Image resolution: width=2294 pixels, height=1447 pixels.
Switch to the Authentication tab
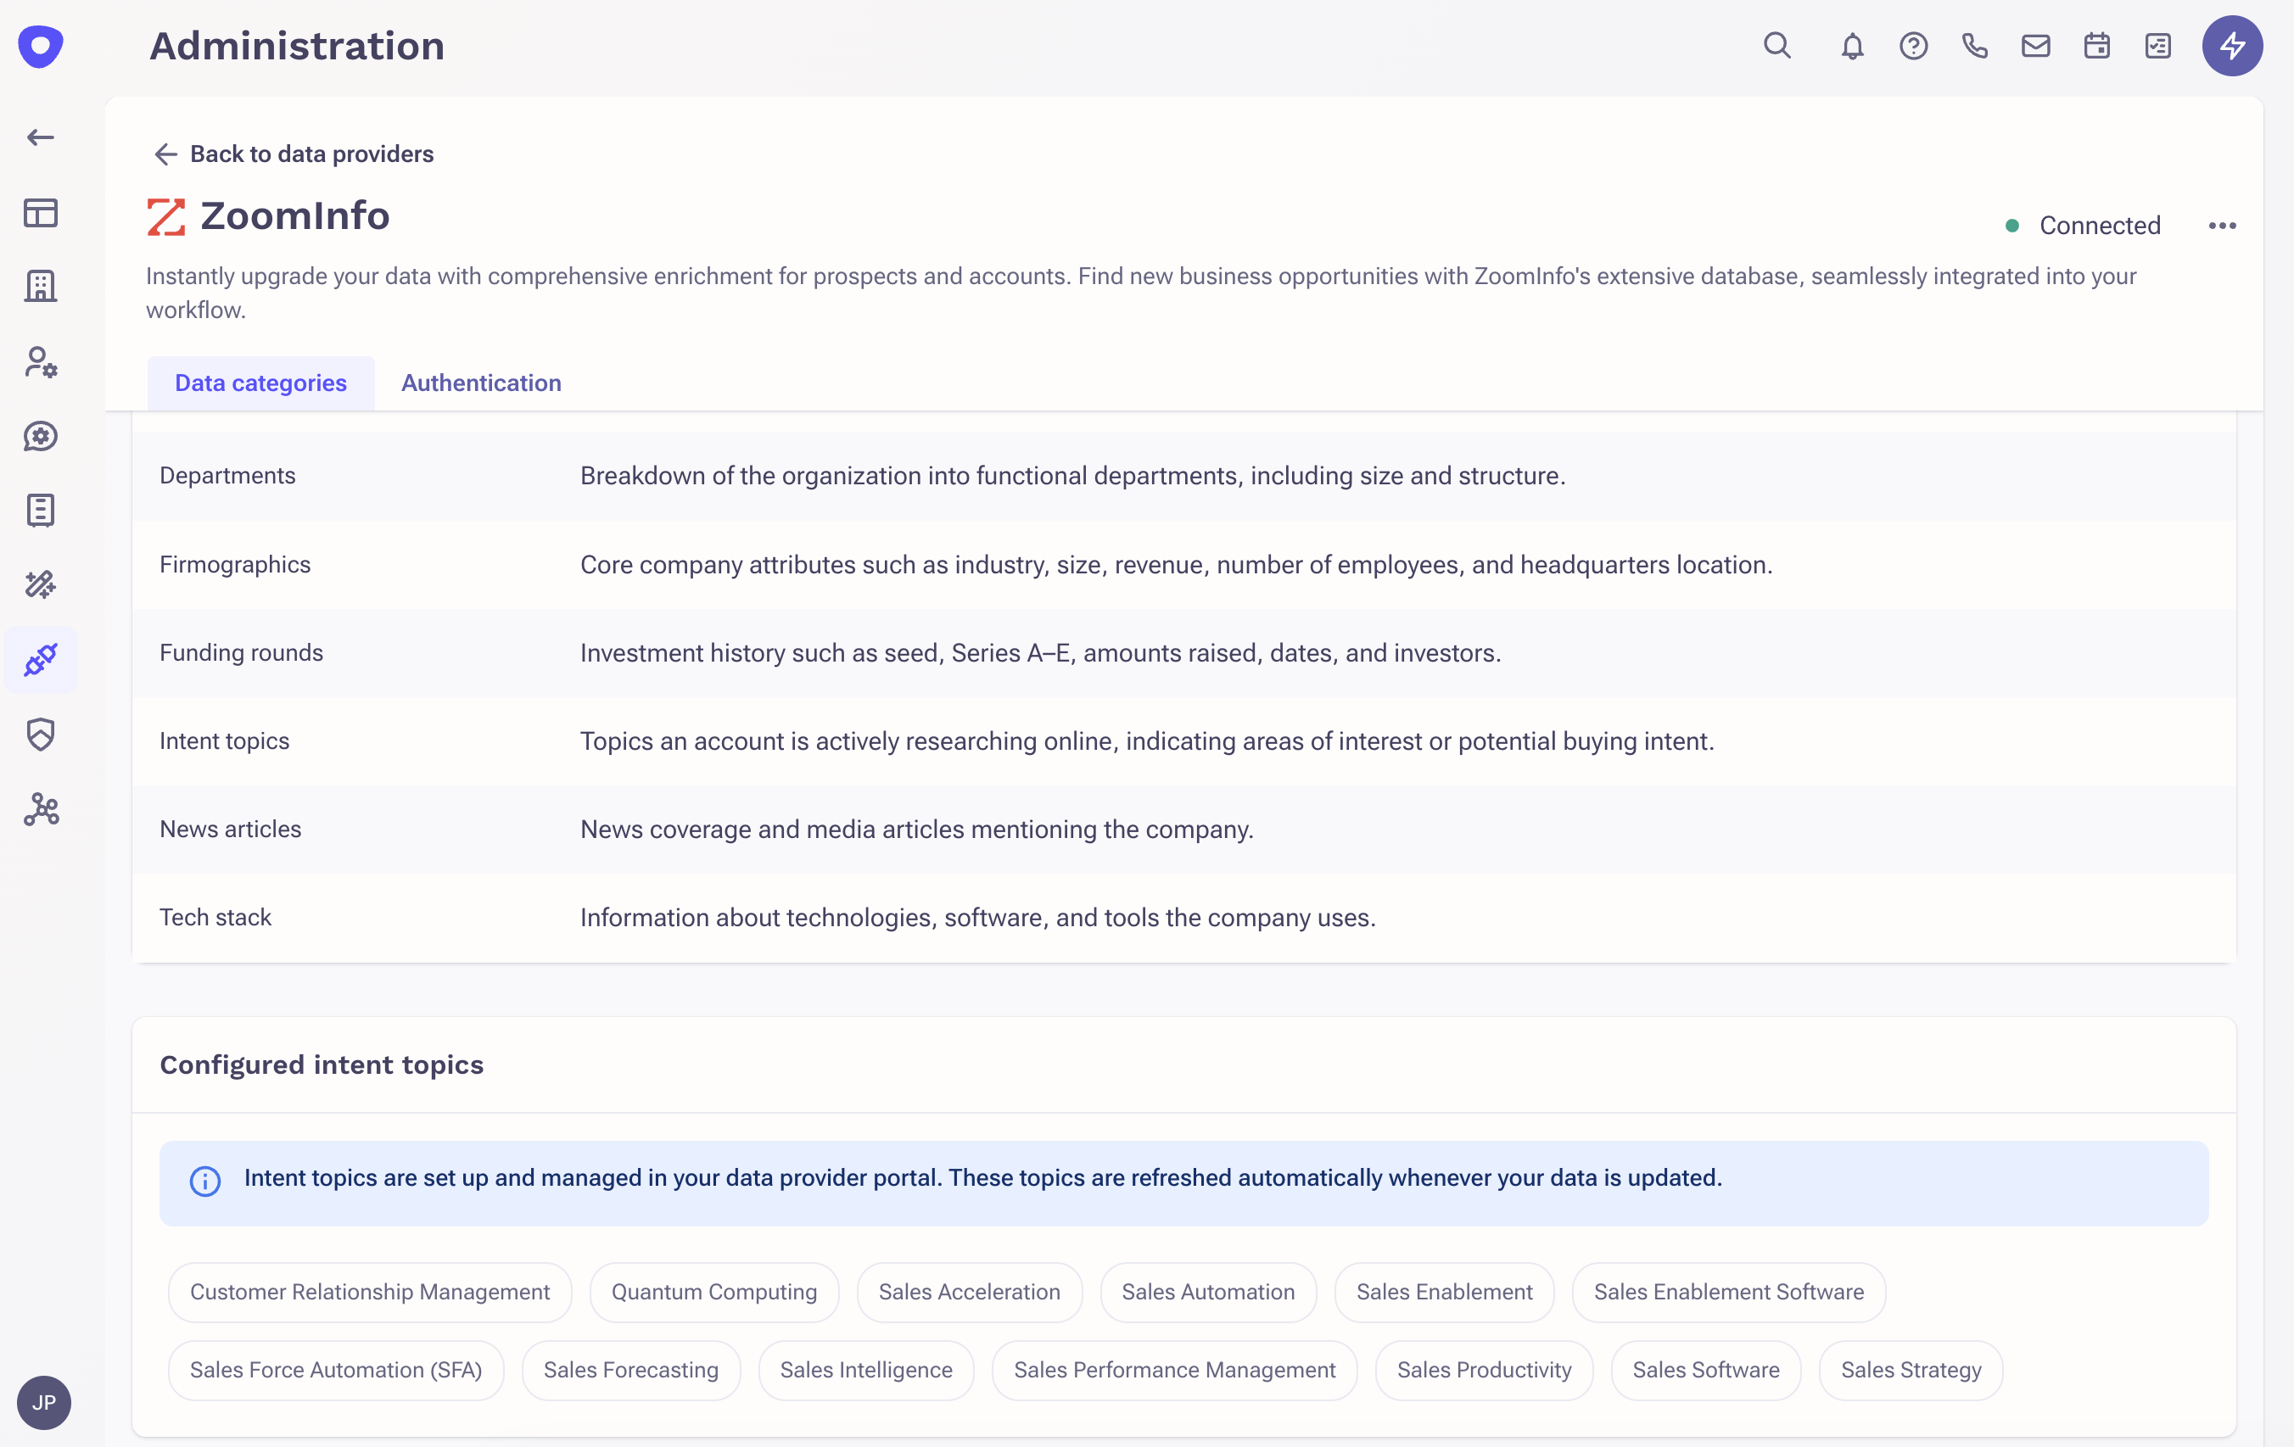click(x=481, y=383)
